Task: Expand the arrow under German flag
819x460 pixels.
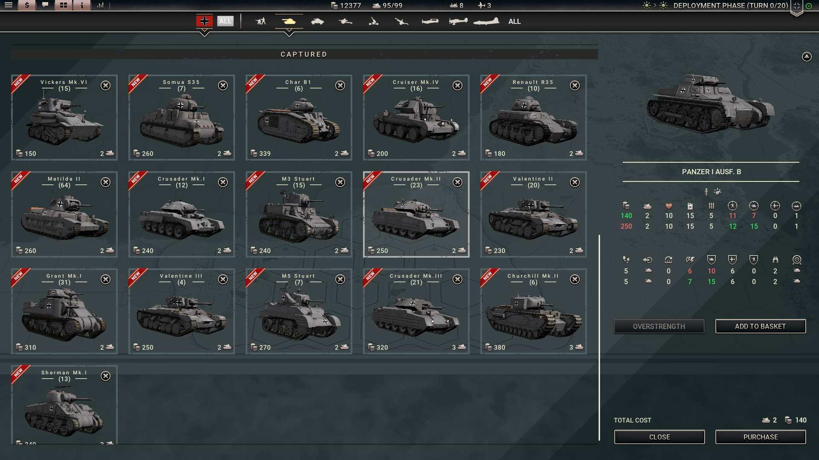Action: coord(204,33)
